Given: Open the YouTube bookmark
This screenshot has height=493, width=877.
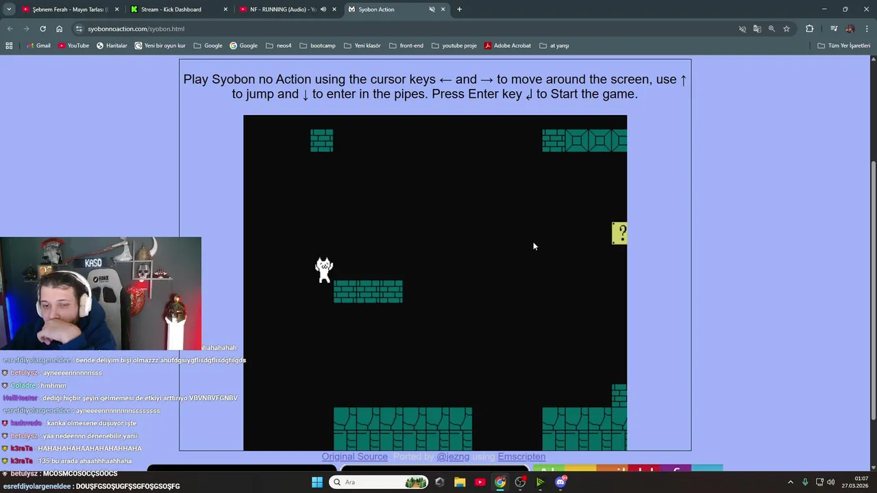Looking at the screenshot, I should tap(73, 45).
